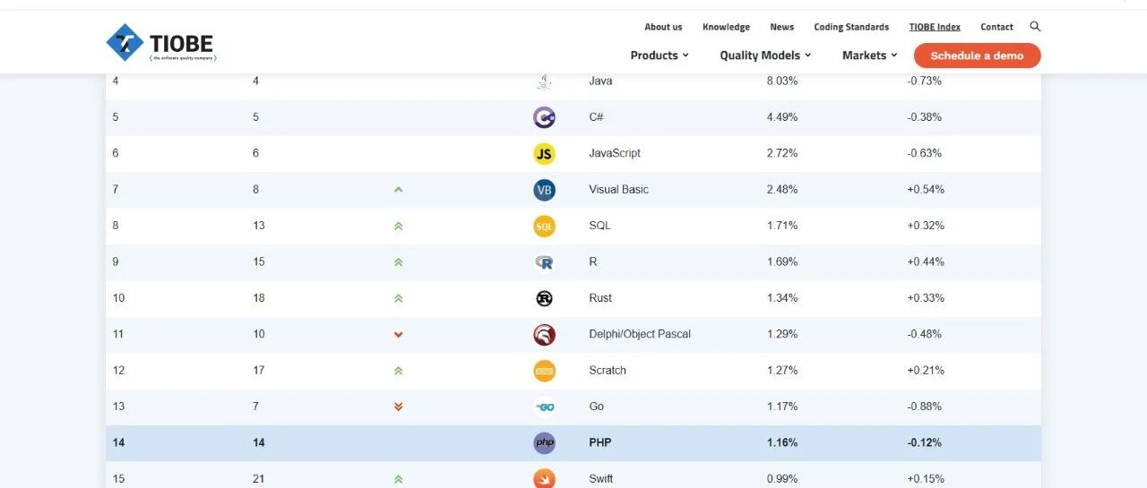The image size is (1147, 488).
Task: Select the PHP language name
Action: [x=600, y=442]
